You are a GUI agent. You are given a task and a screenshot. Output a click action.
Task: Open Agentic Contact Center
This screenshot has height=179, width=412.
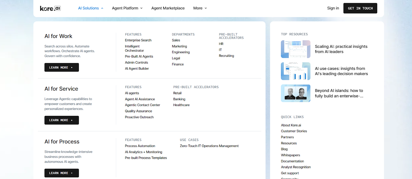click(142, 105)
